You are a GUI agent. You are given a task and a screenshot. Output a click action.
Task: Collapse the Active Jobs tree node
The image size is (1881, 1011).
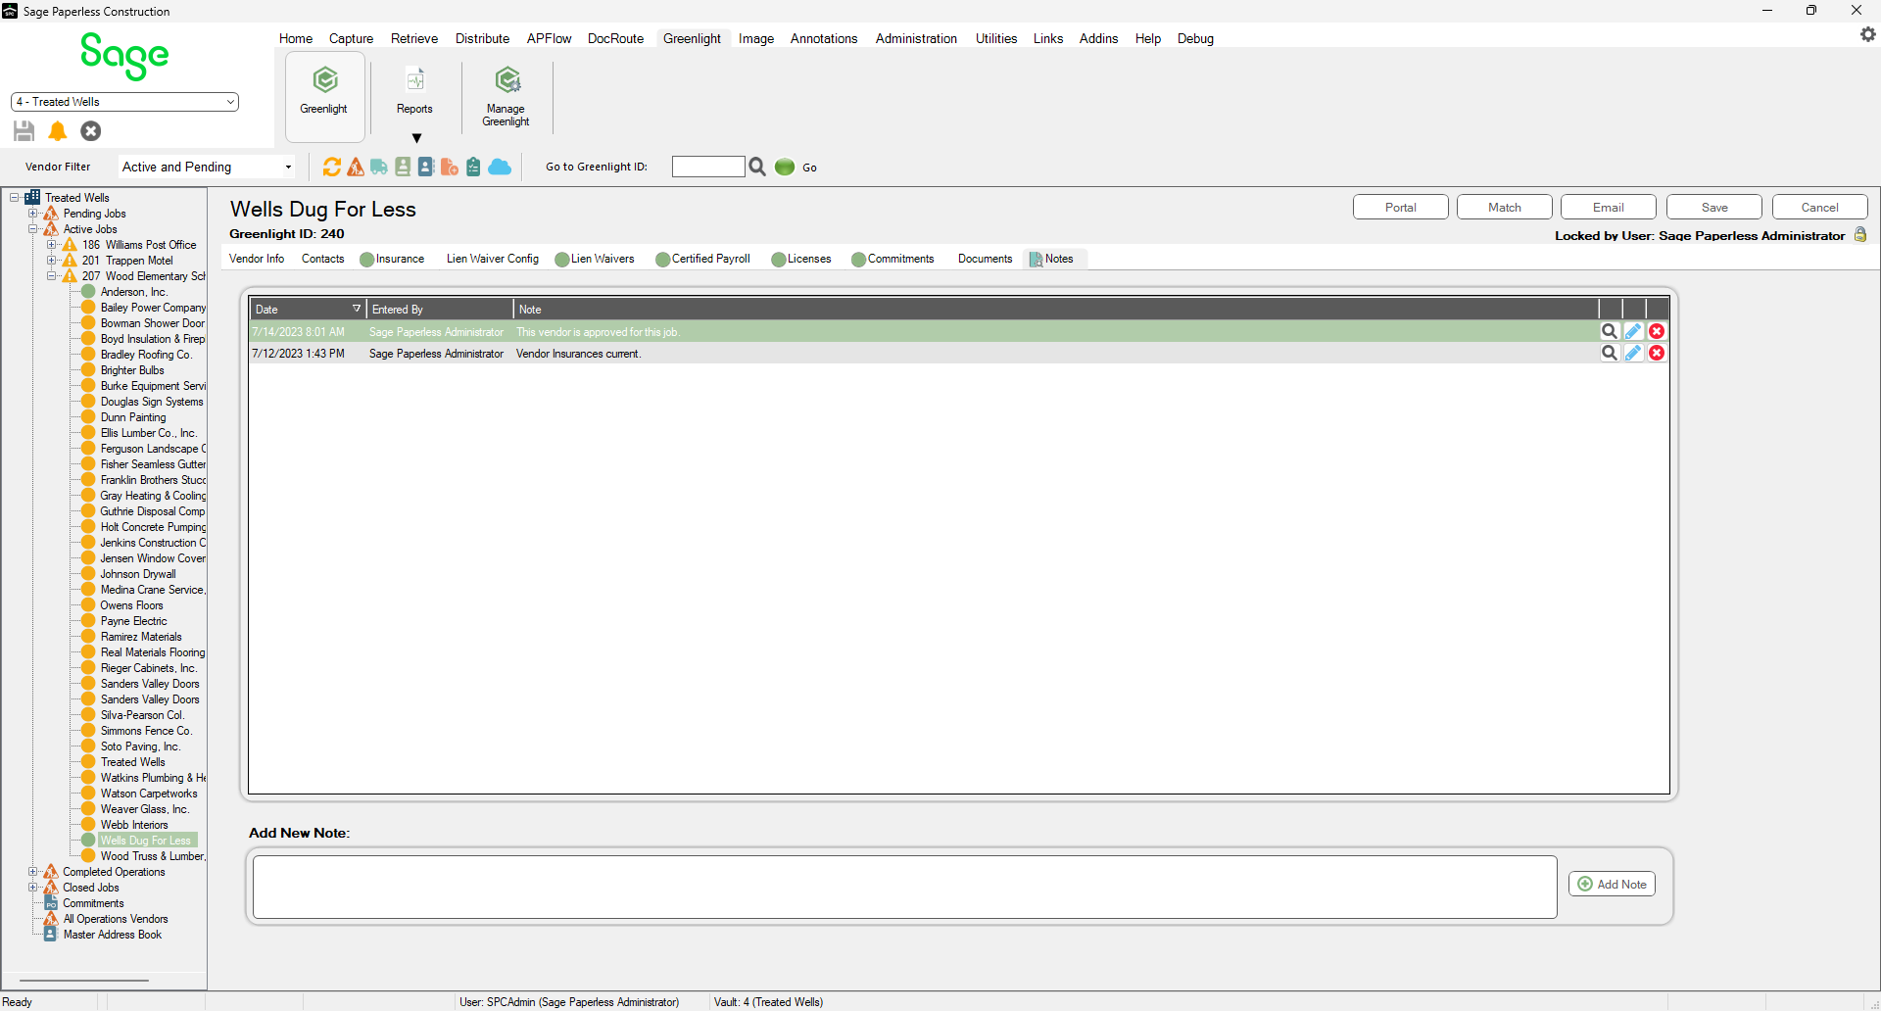click(x=33, y=228)
